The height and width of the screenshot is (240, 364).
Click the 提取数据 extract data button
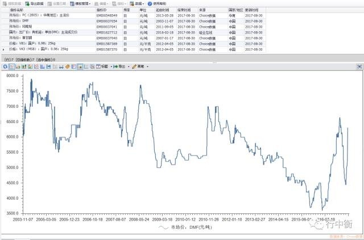(x=12, y=4)
